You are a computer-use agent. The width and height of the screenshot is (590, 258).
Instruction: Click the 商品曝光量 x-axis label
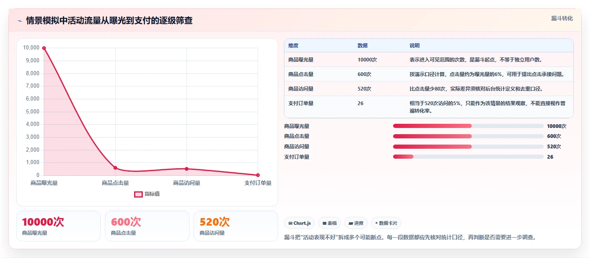pos(44,183)
